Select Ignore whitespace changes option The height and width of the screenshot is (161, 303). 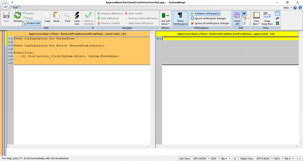[208, 18]
